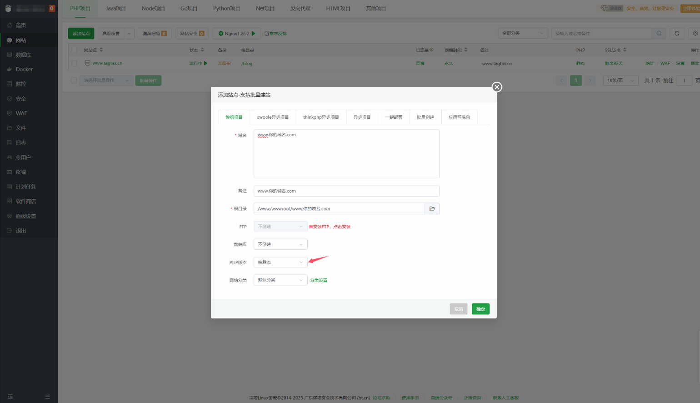Screen dimensions: 700x403
Task: Click the search magnifier icon in site list
Action: [659, 33]
